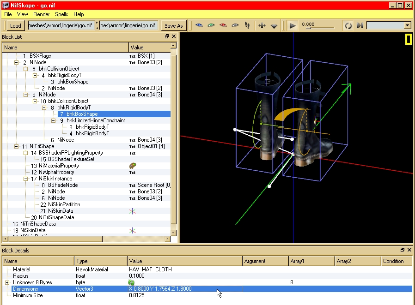Toggle the animation switch button beside loop

[x=360, y=26]
